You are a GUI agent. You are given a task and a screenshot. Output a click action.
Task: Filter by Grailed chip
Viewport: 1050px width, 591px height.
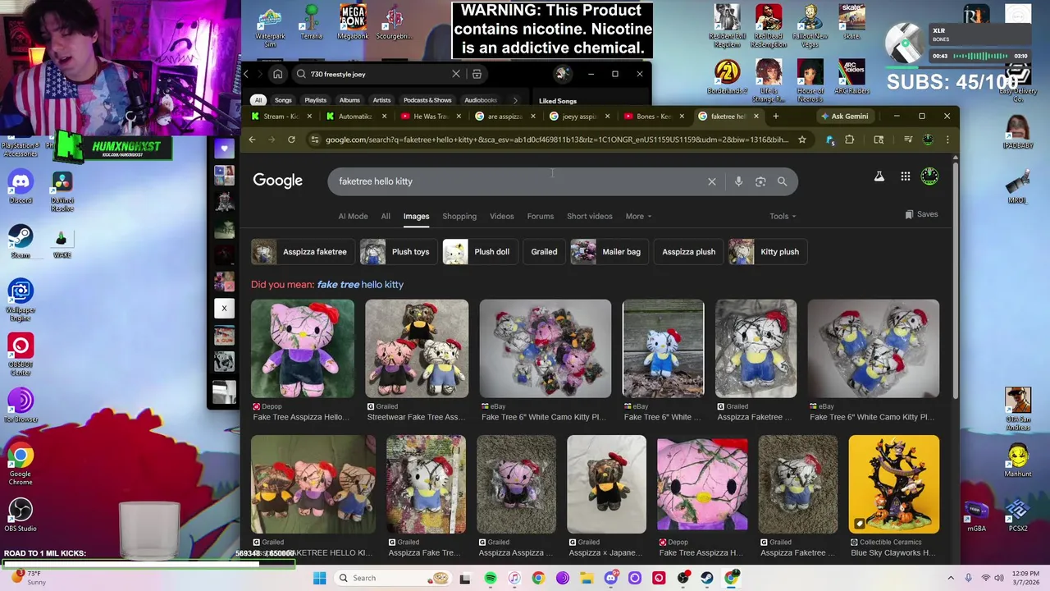coord(544,252)
